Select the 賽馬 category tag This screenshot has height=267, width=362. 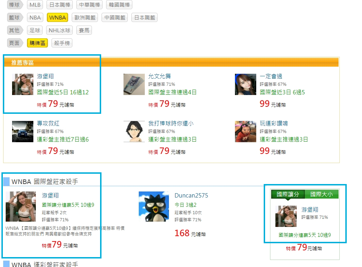coord(84,30)
